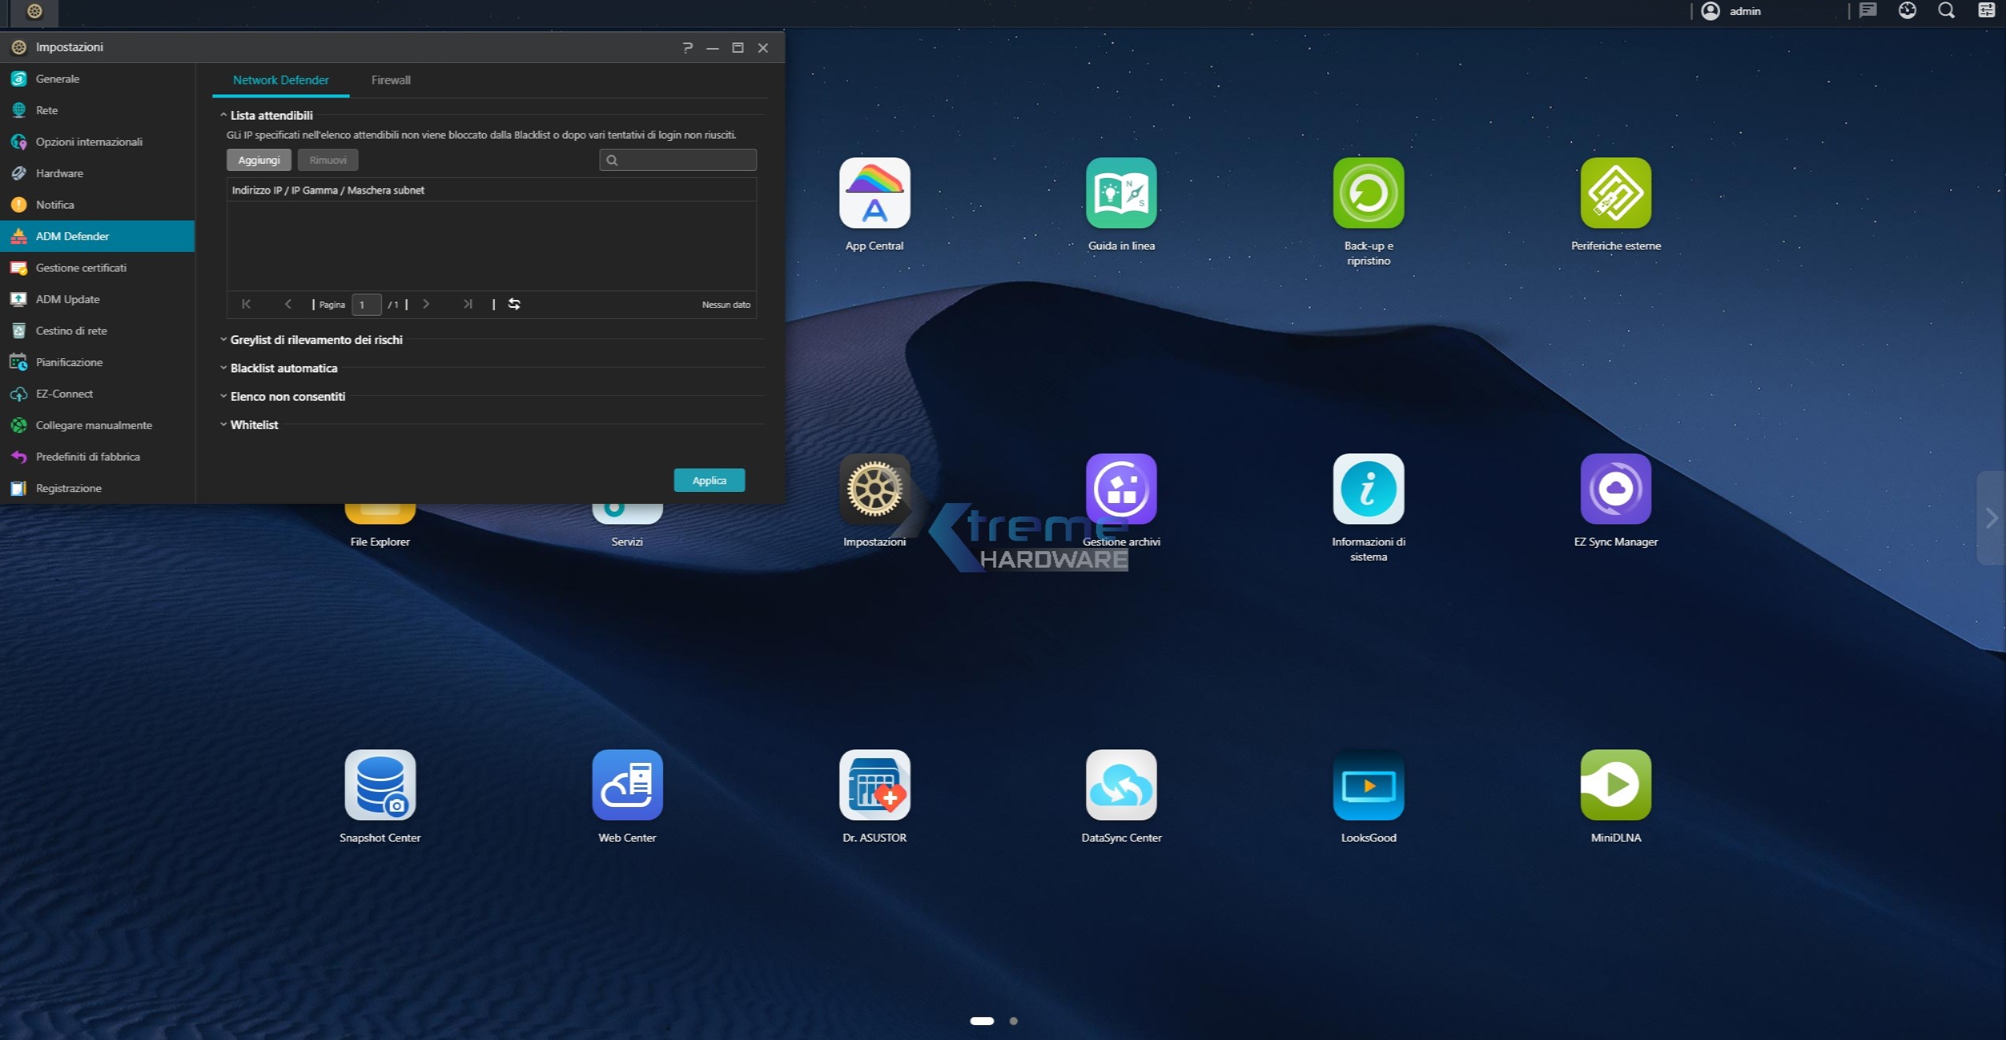Open the MiniDLNA app

1615,785
